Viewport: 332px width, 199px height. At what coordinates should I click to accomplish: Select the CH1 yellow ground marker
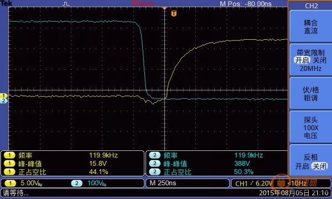[x=4, y=96]
